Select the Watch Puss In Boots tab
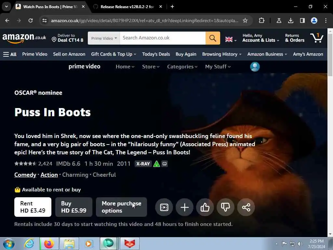The height and width of the screenshot is (250, 333). click(50, 7)
